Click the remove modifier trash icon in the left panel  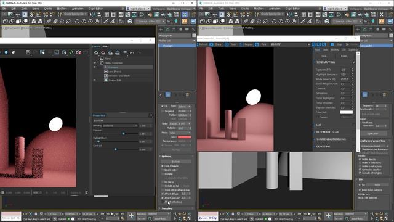[187, 95]
